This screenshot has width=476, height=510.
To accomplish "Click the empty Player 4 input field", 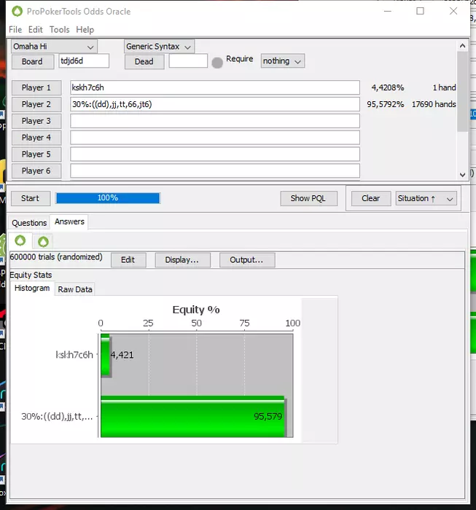I will point(215,137).
